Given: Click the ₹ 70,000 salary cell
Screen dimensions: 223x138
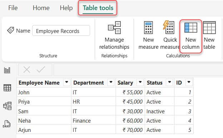Looking at the screenshot, I should [x=130, y=130].
